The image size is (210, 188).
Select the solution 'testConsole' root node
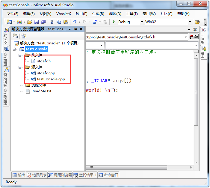(49, 43)
